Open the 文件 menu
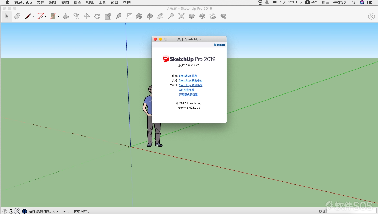Image resolution: width=378 pixels, height=214 pixels. (x=40, y=2)
